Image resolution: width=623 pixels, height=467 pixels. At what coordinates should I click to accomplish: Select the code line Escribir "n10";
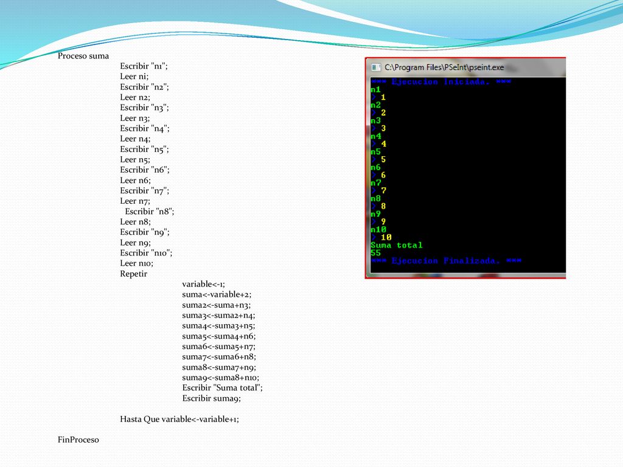pos(146,253)
